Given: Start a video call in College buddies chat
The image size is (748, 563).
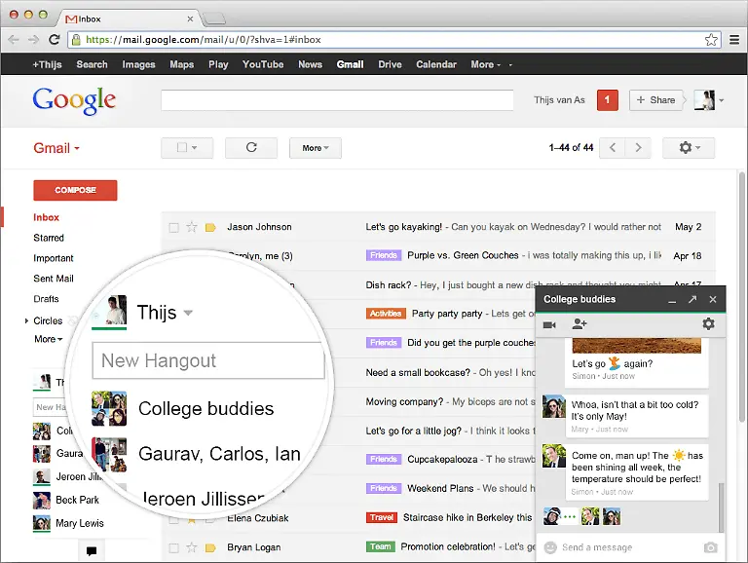Looking at the screenshot, I should (x=549, y=324).
